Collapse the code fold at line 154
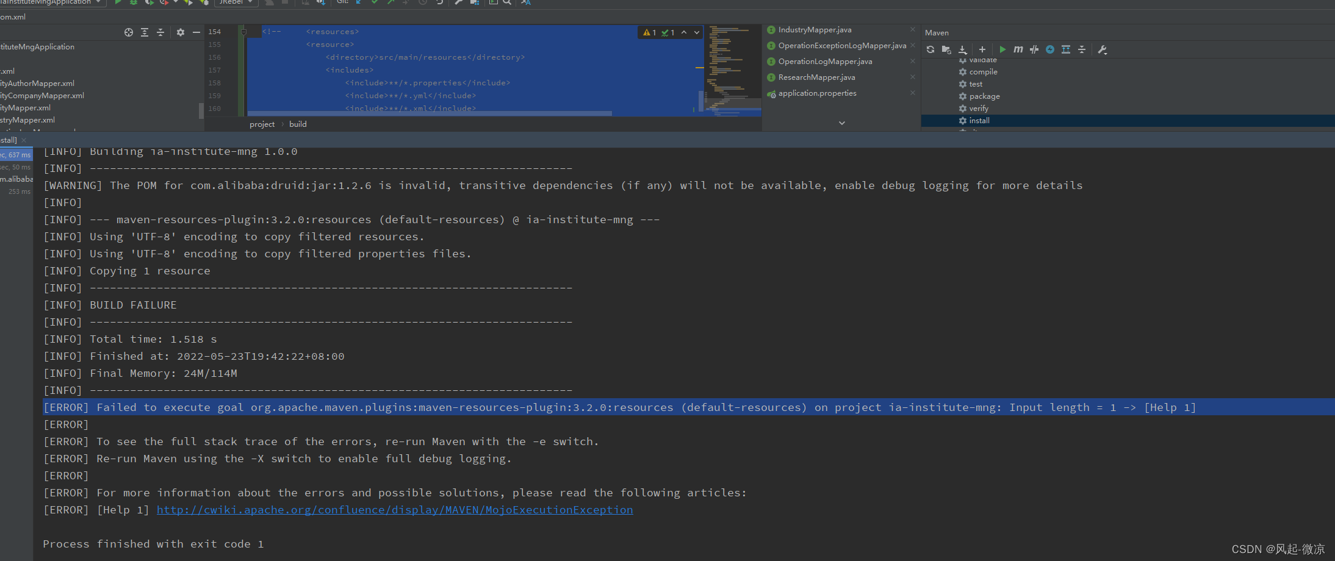 point(243,32)
